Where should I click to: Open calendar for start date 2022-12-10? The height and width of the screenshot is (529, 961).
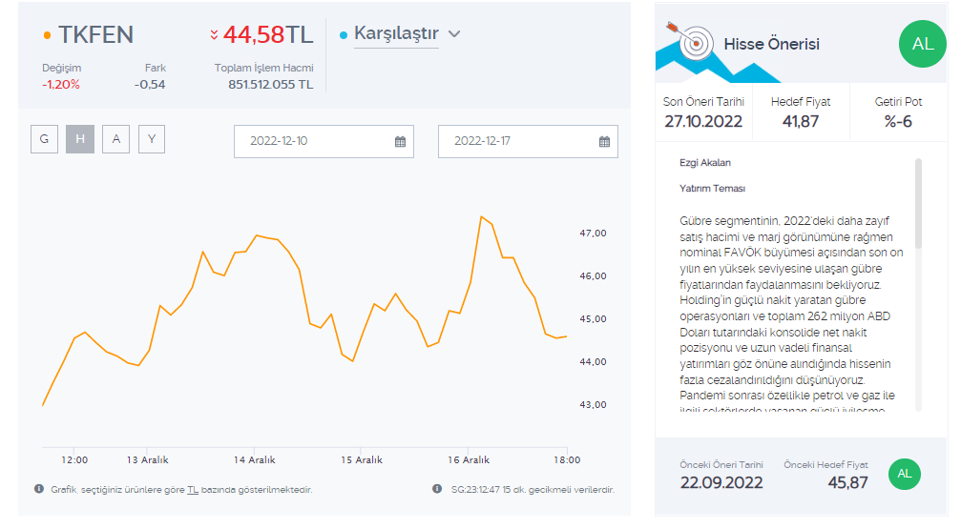[400, 141]
